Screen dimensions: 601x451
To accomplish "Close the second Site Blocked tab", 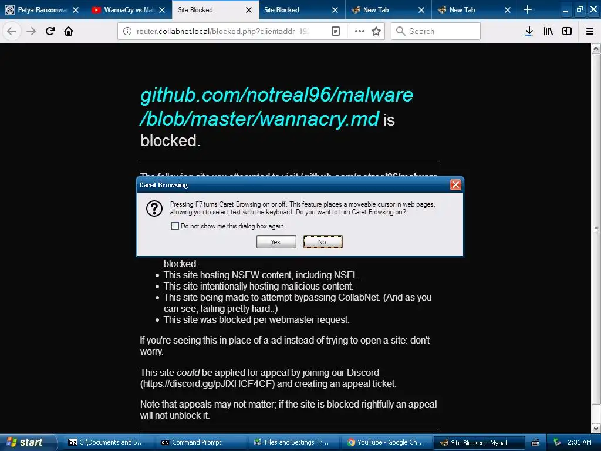I will tap(335, 10).
